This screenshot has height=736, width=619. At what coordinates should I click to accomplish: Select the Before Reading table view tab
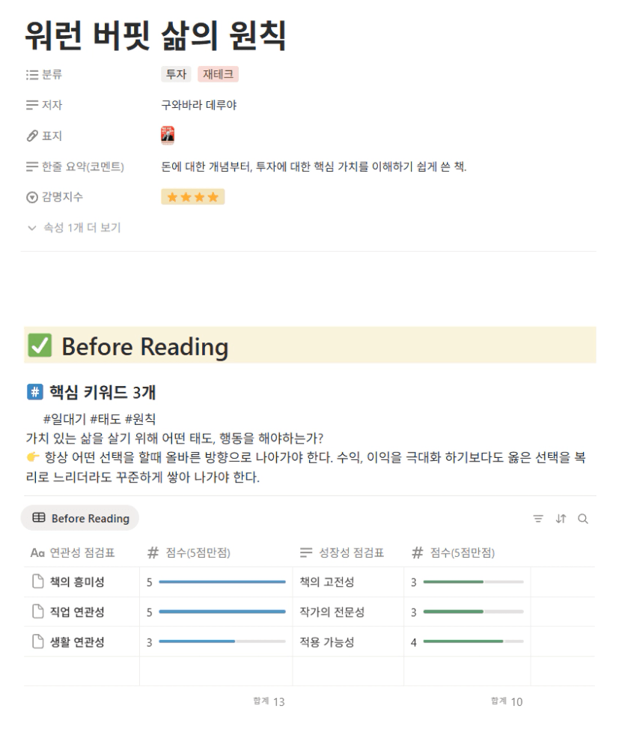click(81, 519)
